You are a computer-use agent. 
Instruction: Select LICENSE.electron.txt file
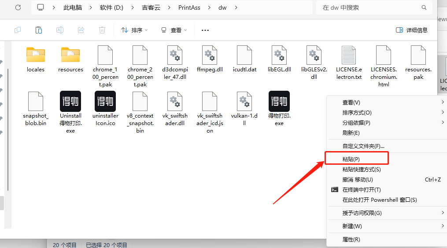349,63
